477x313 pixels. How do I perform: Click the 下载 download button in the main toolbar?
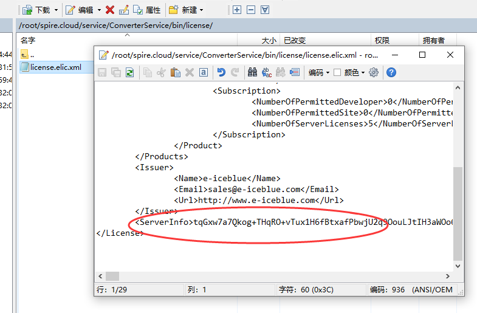click(36, 10)
